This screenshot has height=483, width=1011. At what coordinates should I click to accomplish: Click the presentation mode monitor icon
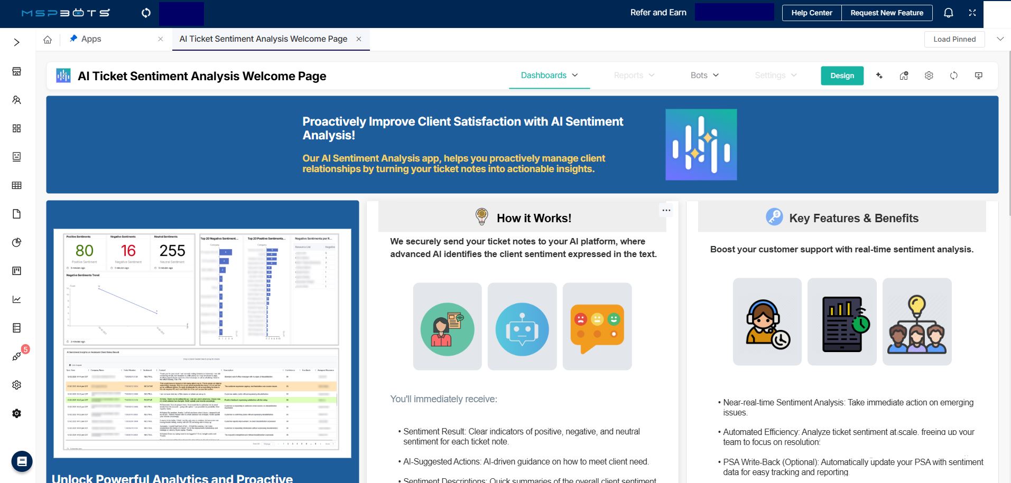(x=978, y=76)
